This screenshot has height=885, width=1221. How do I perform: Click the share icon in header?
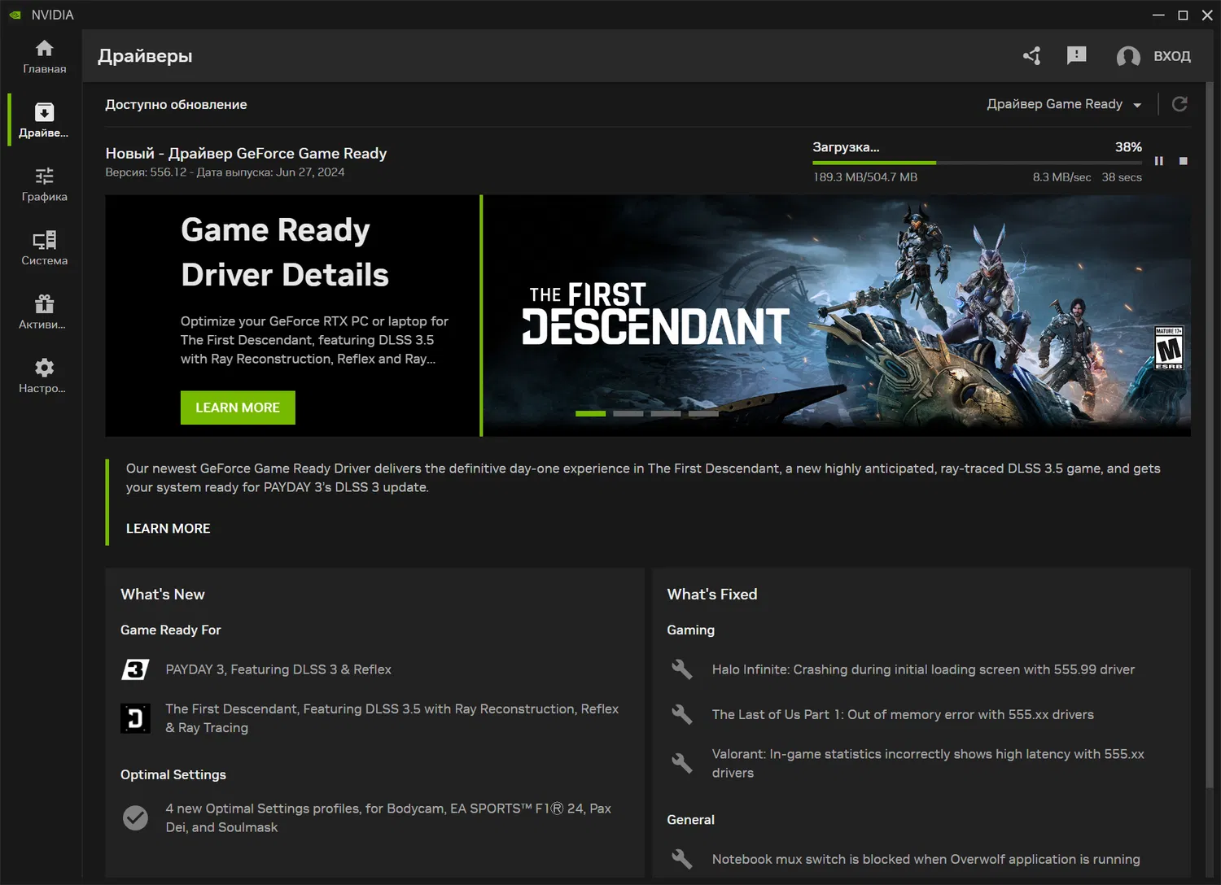[x=1032, y=55]
